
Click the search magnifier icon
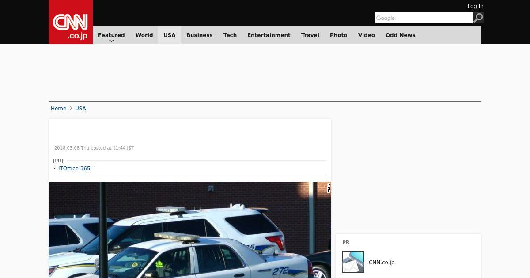click(478, 18)
